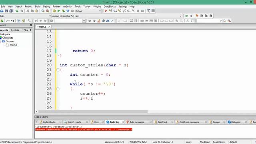Open incremental search history dropdown arrow

tap(84, 21)
